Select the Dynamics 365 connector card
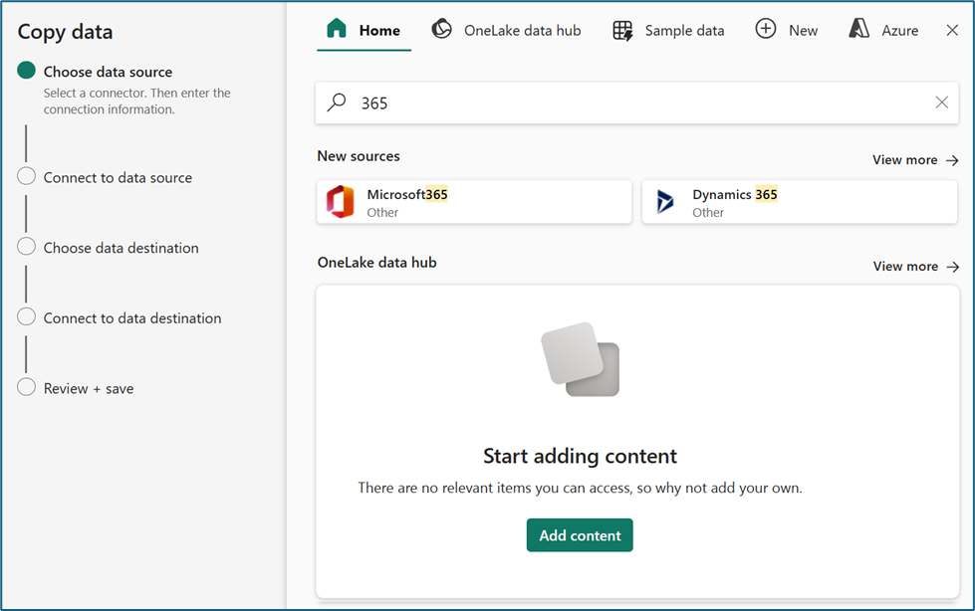This screenshot has height=611, width=975. (800, 202)
